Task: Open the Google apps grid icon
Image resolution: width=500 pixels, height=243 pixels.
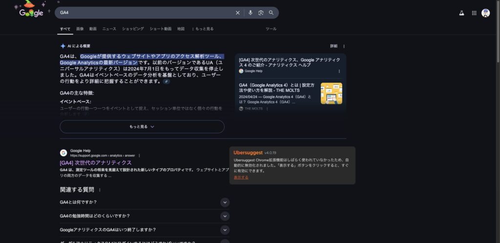Action: coord(474,13)
